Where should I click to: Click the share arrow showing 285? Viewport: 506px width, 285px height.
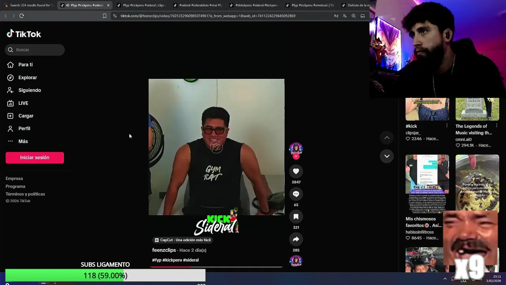coord(296,239)
